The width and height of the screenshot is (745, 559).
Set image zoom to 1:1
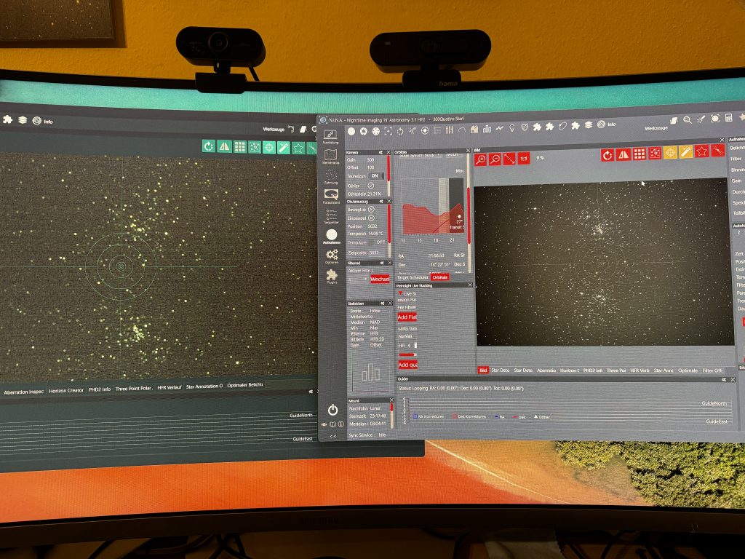pyautogui.click(x=523, y=158)
